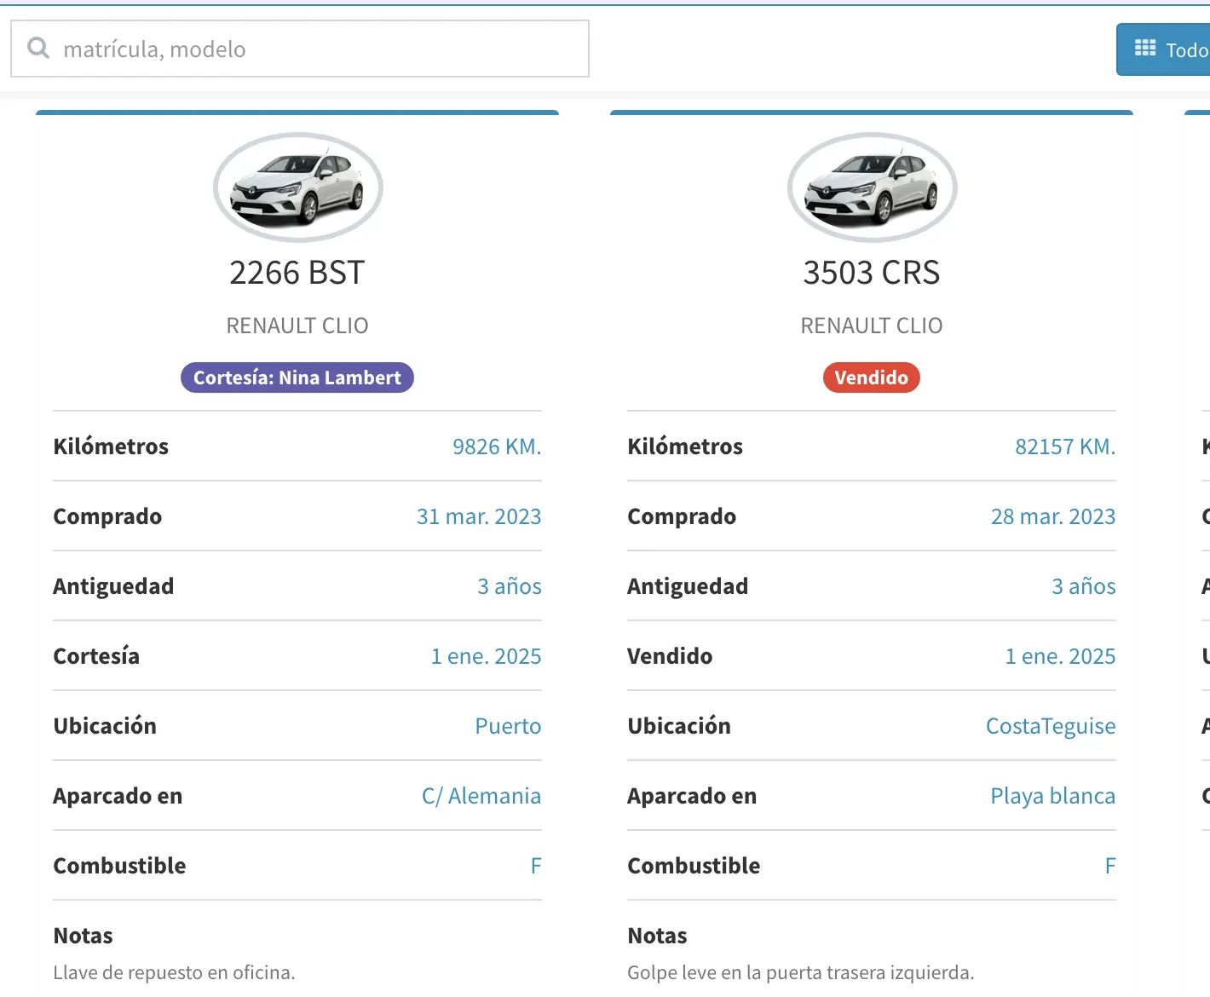Click the Cortesía row label
Viewport: 1210px width, 997px height.
tap(96, 656)
